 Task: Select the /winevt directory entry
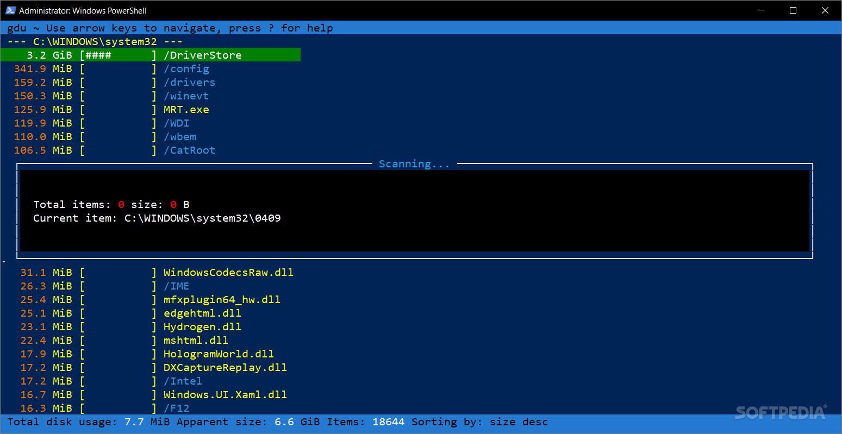[x=186, y=96]
